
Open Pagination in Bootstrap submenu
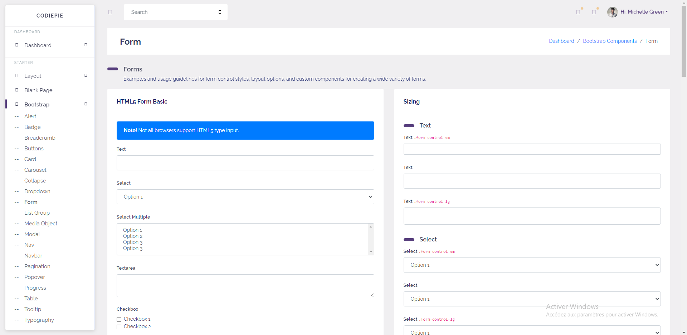tap(37, 266)
